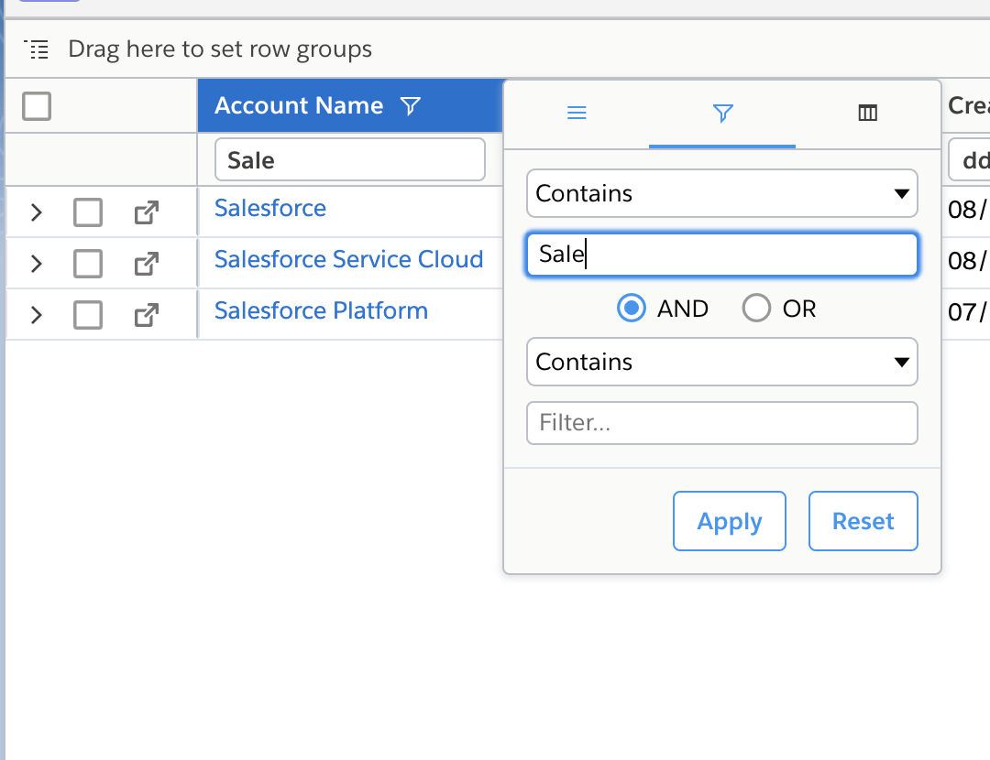The height and width of the screenshot is (760, 990).
Task: Select the AND radio button
Action: 631,309
